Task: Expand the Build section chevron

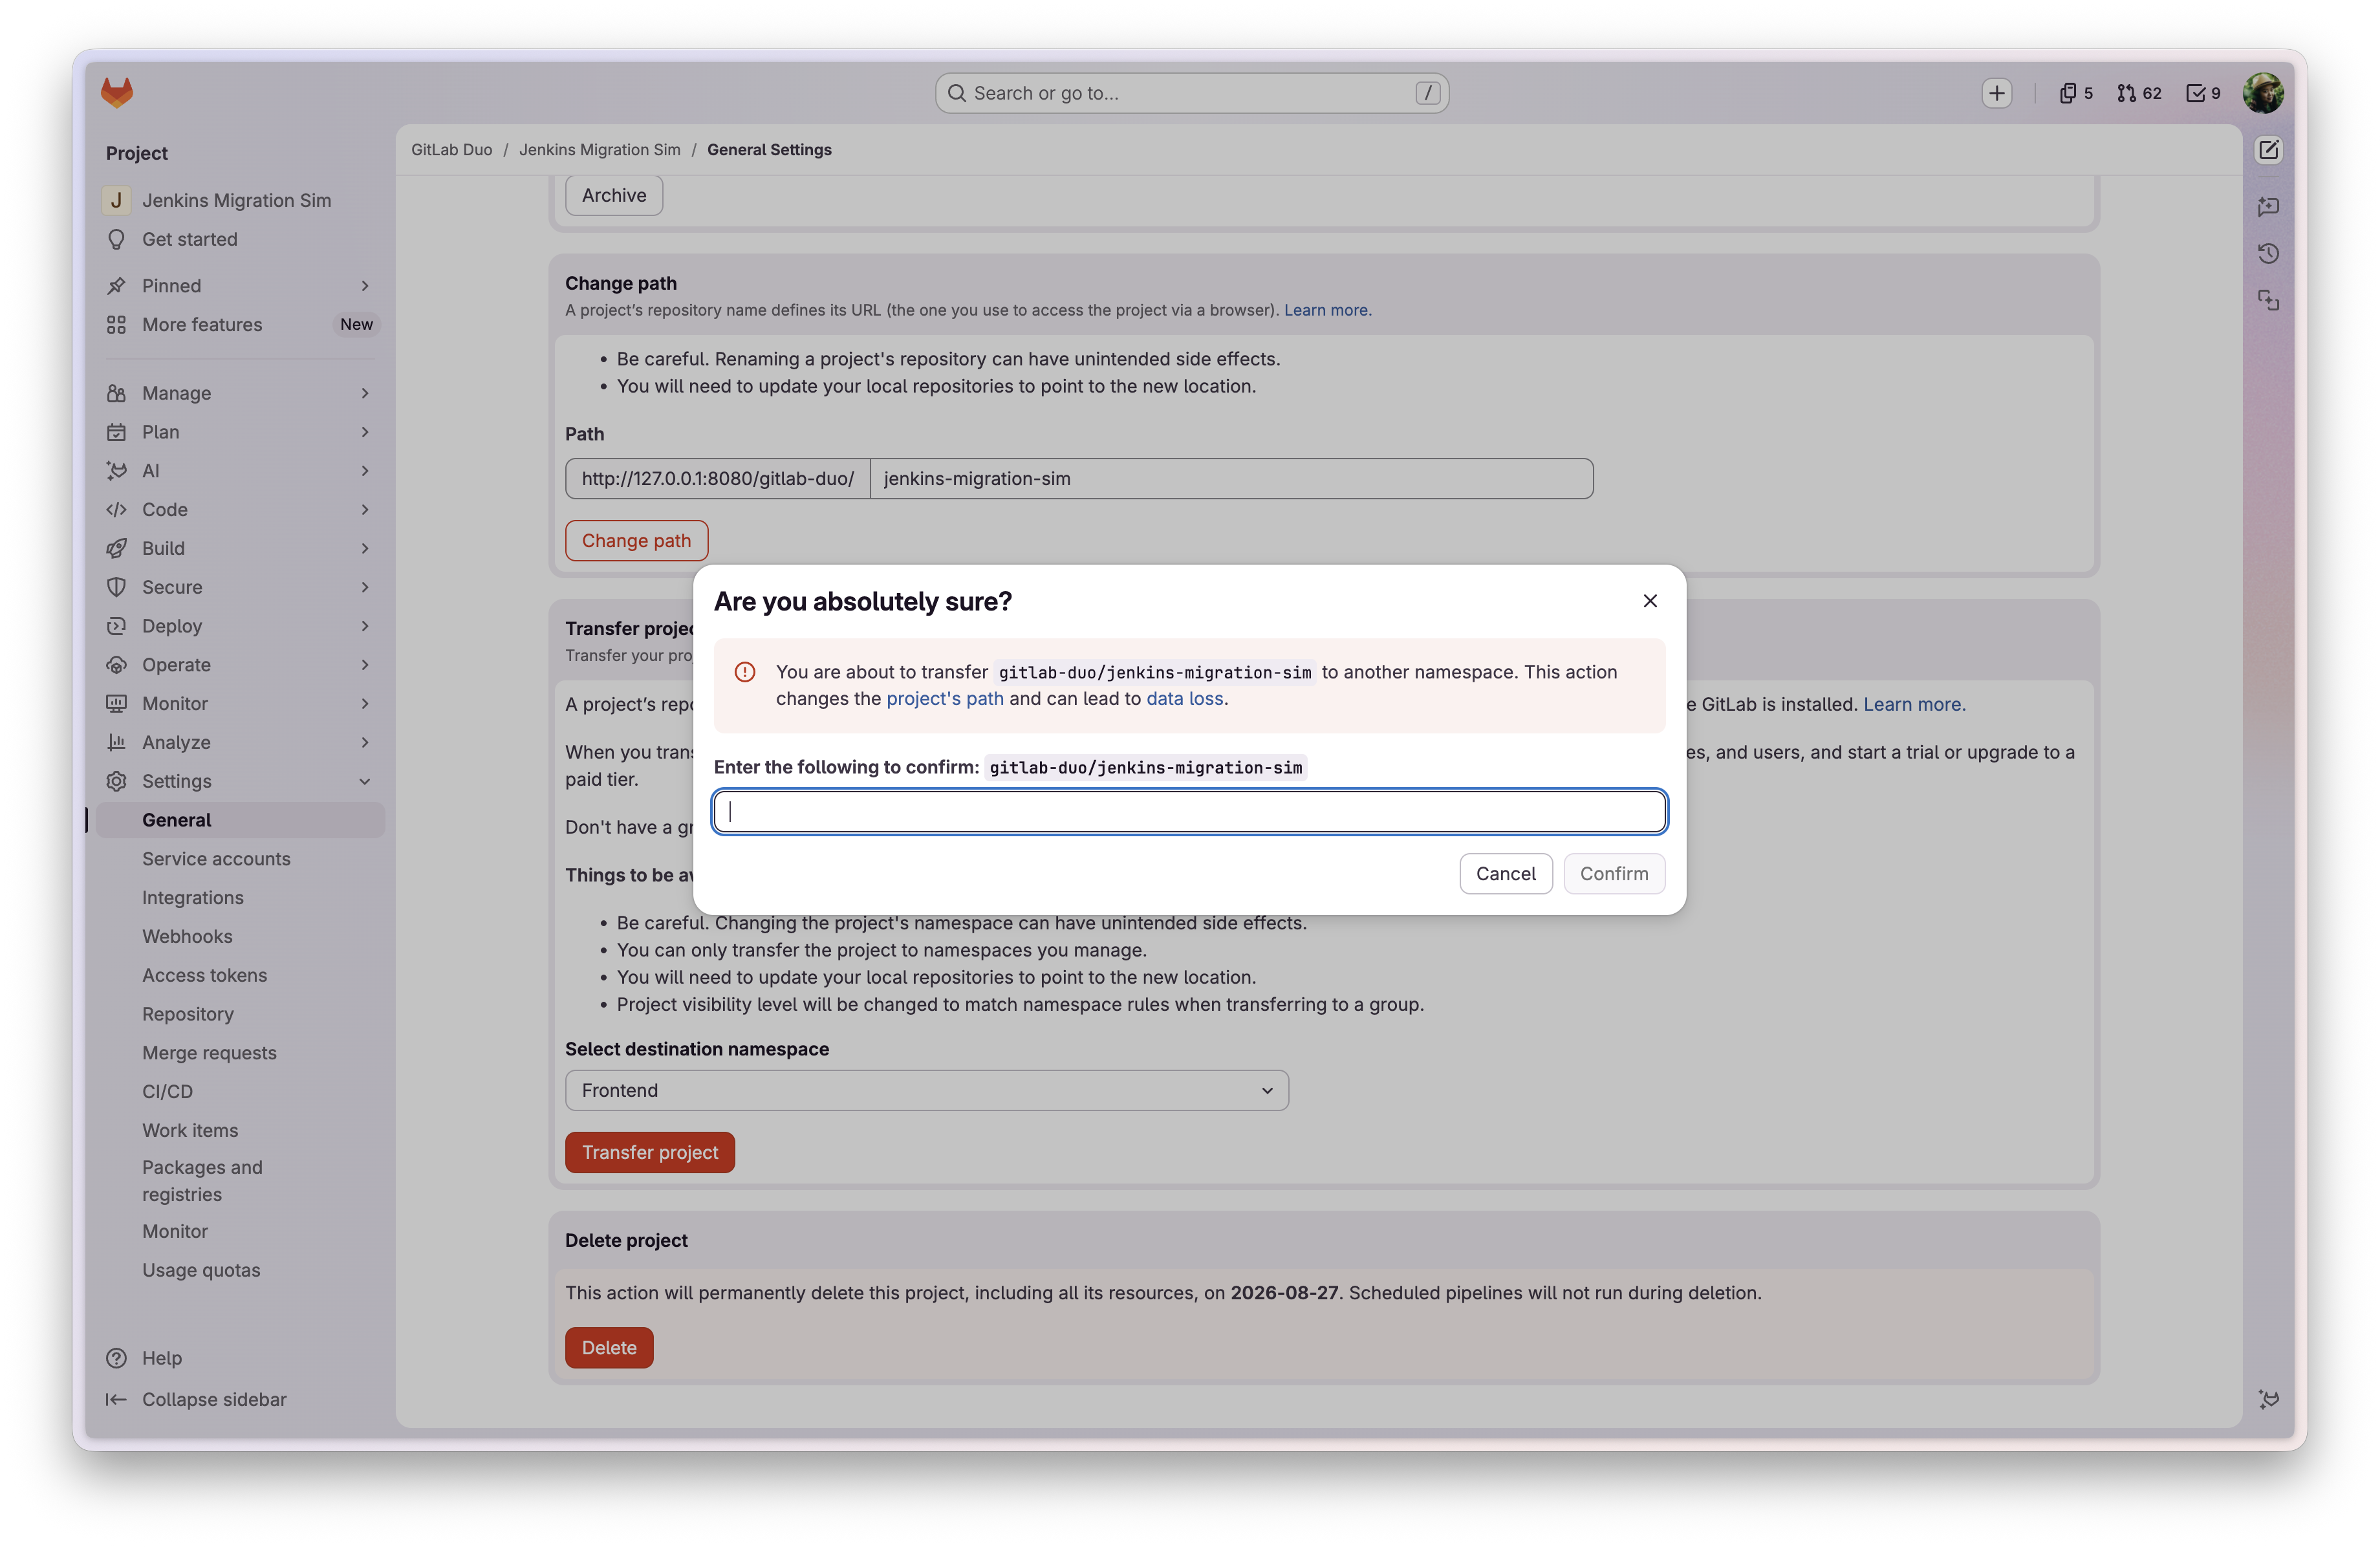Action: click(365, 548)
